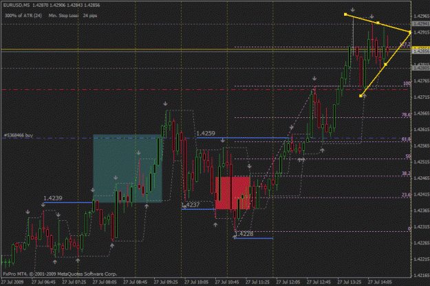Click the 1.42715 price on the scale

(x=421, y=97)
